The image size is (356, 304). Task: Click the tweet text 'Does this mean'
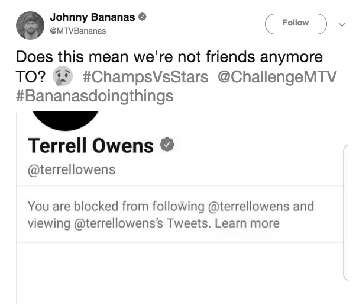(x=72, y=57)
